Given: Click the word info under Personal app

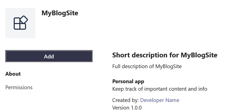Looking at the screenshot, I should (x=202, y=89).
